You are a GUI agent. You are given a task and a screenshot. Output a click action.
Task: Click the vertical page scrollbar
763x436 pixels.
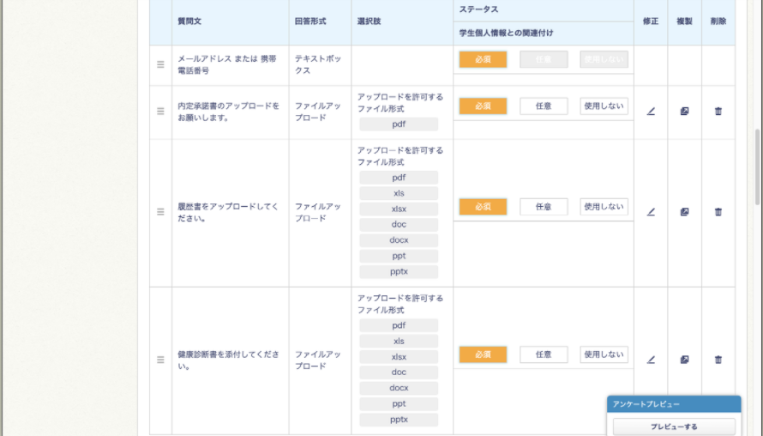pos(757,167)
